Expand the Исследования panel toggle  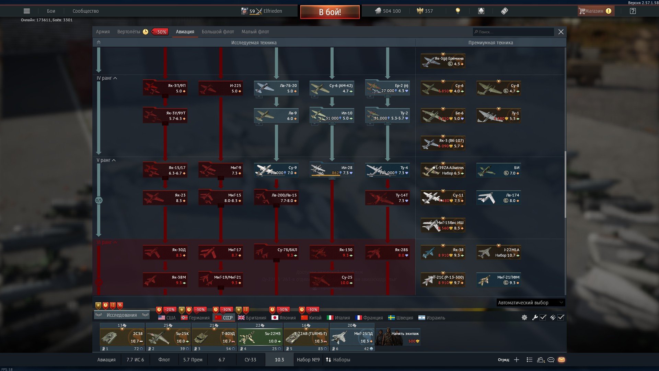click(122, 315)
